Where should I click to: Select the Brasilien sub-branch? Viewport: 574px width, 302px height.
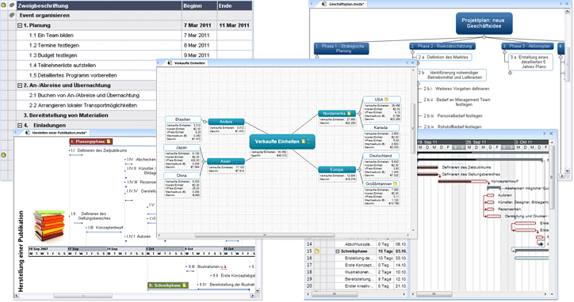click(x=182, y=119)
